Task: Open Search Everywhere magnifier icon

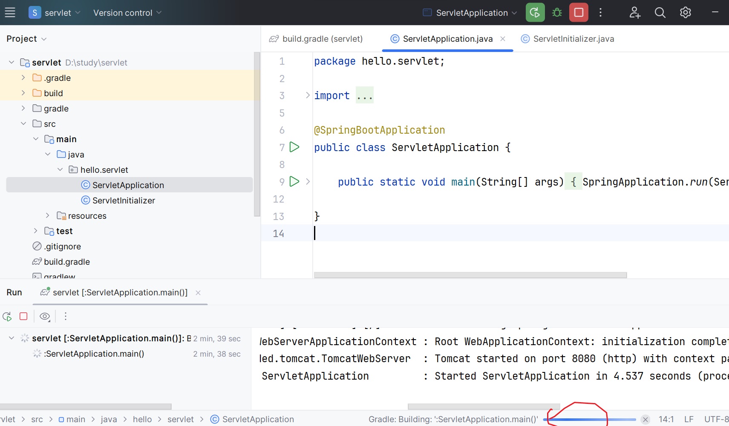Action: tap(660, 12)
